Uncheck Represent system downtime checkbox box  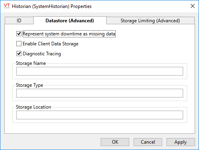19,34
